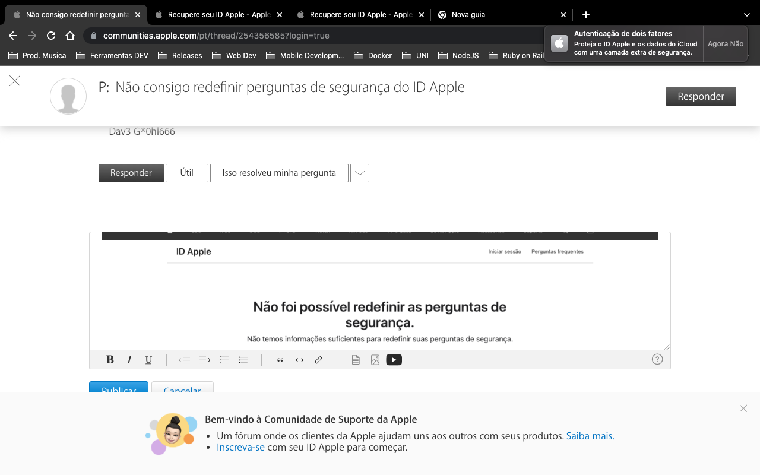760x475 pixels.
Task: Close the thread header with the X
Action: [15, 81]
